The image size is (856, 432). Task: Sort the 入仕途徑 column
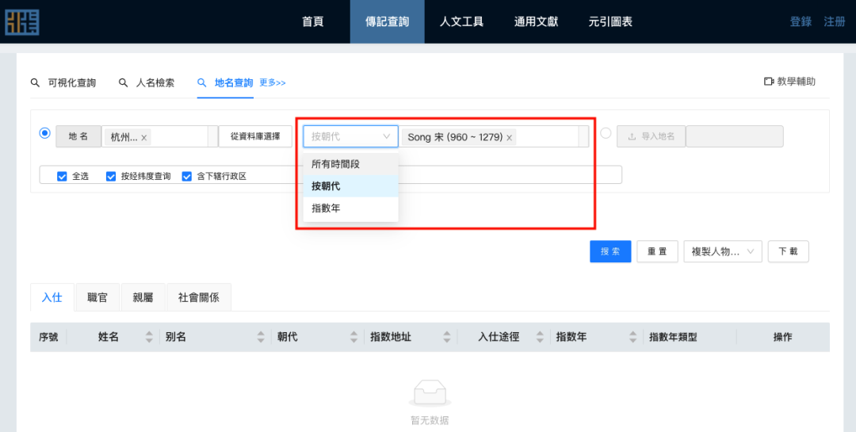point(540,337)
